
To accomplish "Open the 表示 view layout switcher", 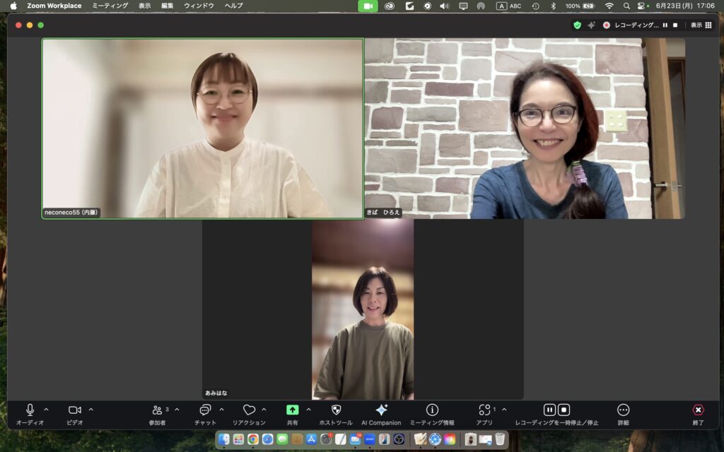I will tap(701, 25).
